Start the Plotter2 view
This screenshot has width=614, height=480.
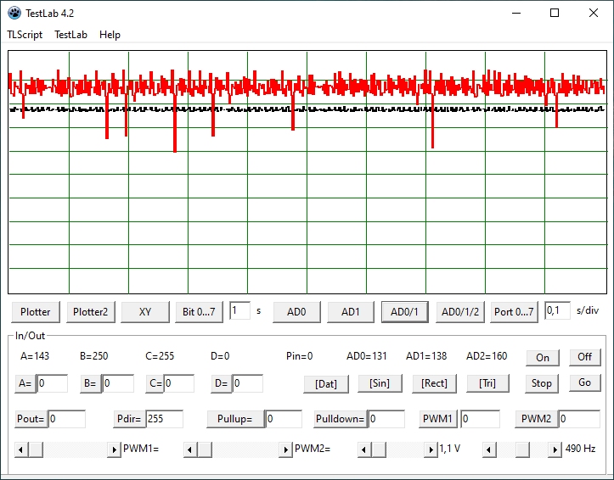point(91,312)
